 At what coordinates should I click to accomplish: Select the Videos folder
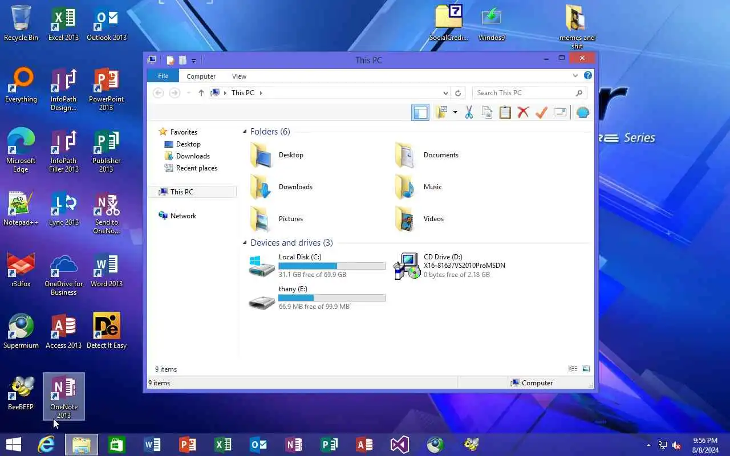coord(419,219)
